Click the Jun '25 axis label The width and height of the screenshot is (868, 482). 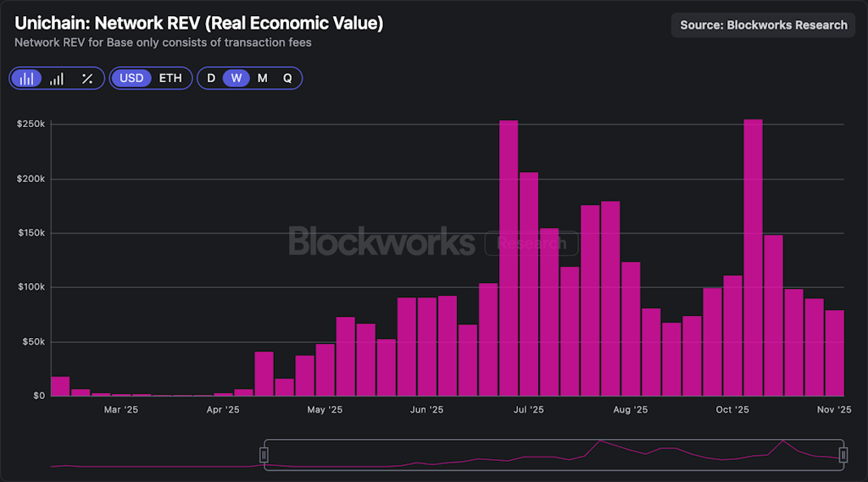point(426,409)
